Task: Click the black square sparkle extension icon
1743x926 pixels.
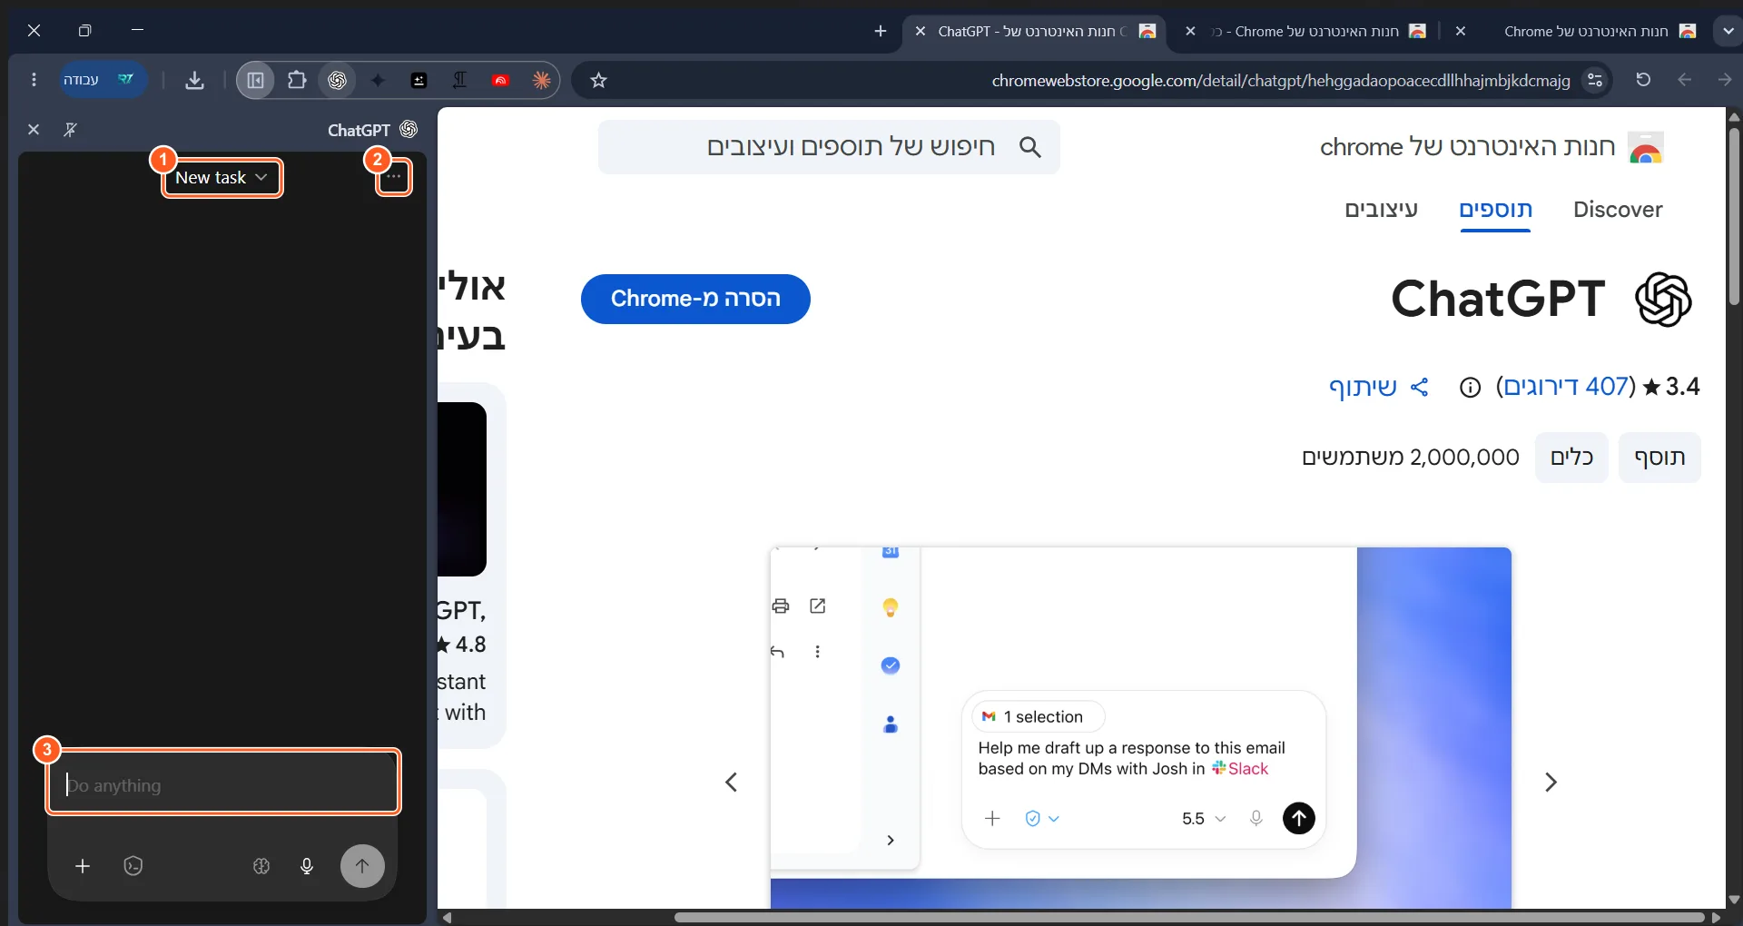Action: (419, 81)
